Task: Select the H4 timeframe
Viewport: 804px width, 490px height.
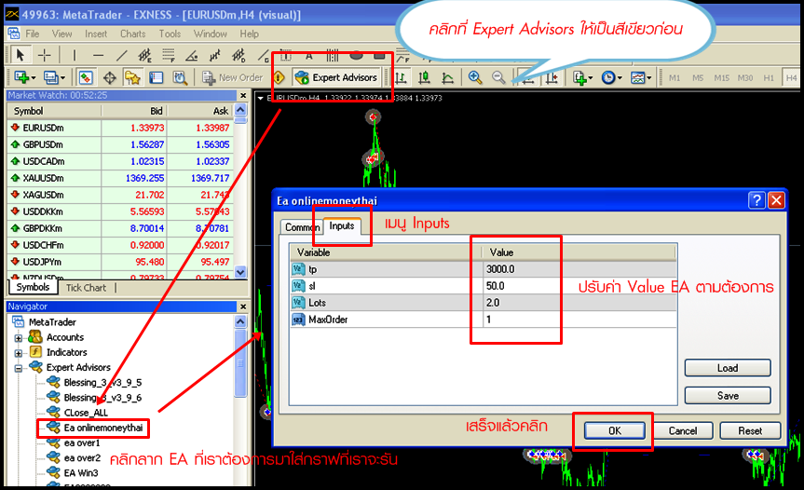Action: click(x=791, y=78)
